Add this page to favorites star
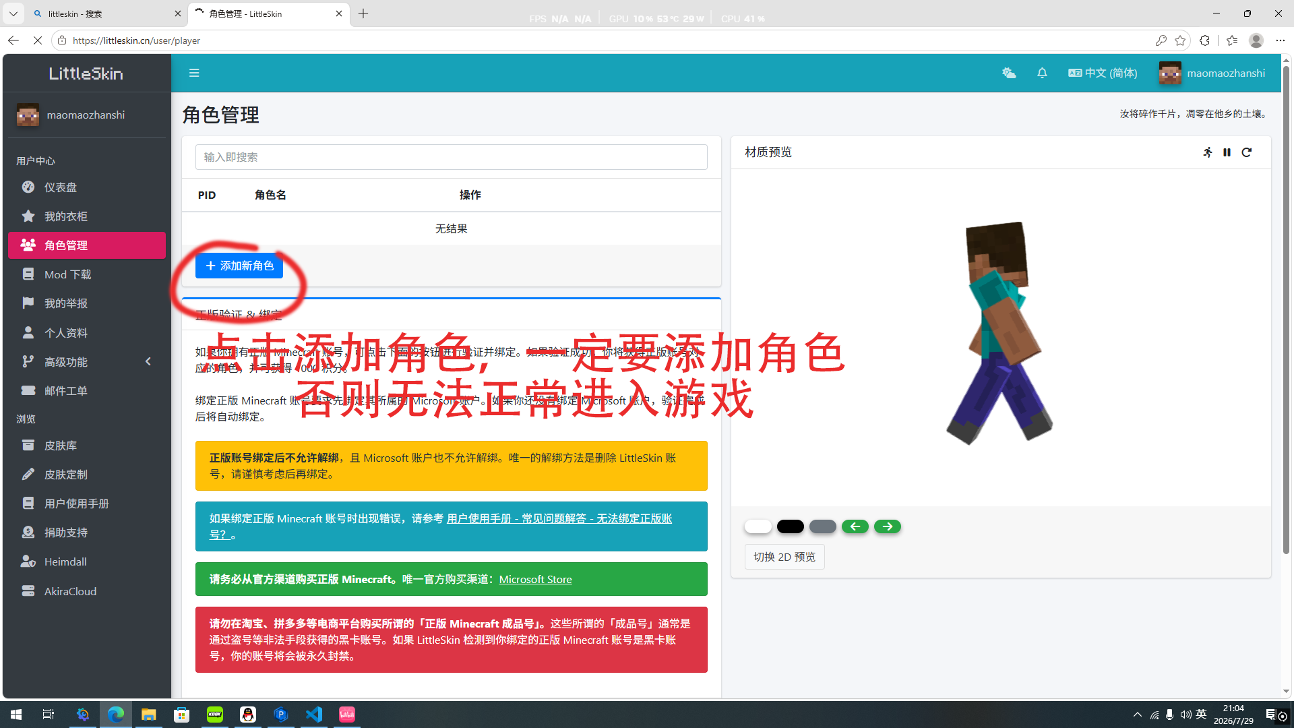This screenshot has height=728, width=1294. tap(1180, 40)
